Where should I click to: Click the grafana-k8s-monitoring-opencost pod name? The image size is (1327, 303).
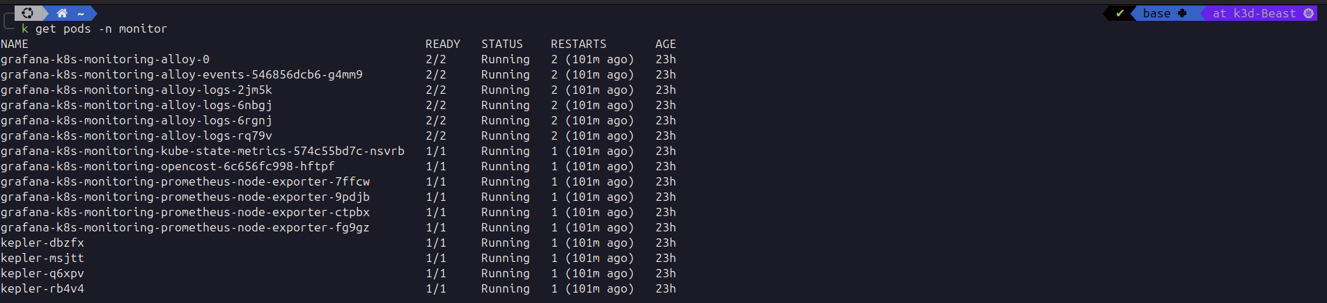pyautogui.click(x=167, y=166)
